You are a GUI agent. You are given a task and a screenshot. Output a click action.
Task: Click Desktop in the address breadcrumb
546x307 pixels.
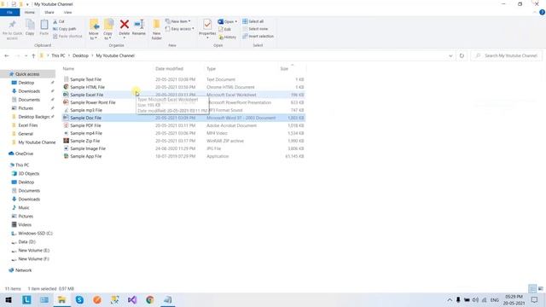coord(80,55)
